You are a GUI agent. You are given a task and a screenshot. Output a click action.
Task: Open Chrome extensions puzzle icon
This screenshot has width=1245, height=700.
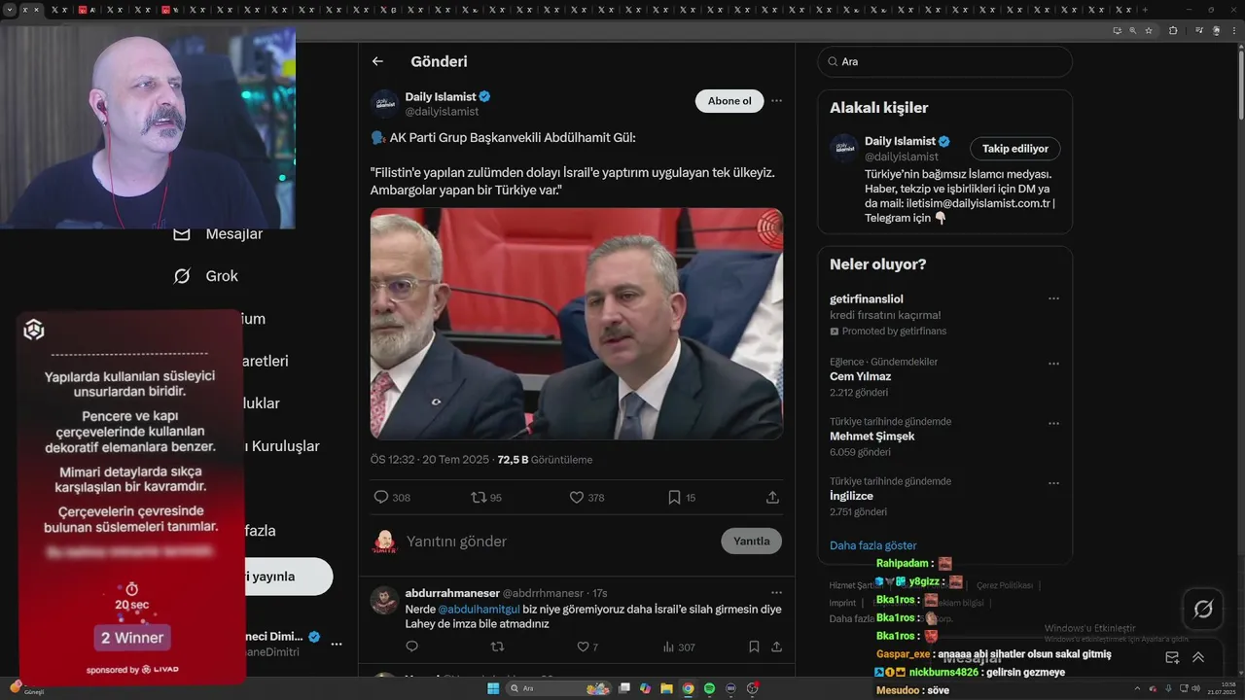click(x=1173, y=30)
